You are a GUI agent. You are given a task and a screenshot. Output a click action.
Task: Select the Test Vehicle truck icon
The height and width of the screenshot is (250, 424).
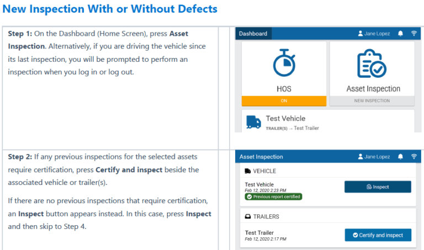(253, 122)
